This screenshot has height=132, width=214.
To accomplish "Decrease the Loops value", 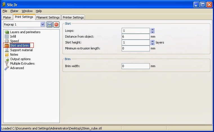I will tap(152, 32).
